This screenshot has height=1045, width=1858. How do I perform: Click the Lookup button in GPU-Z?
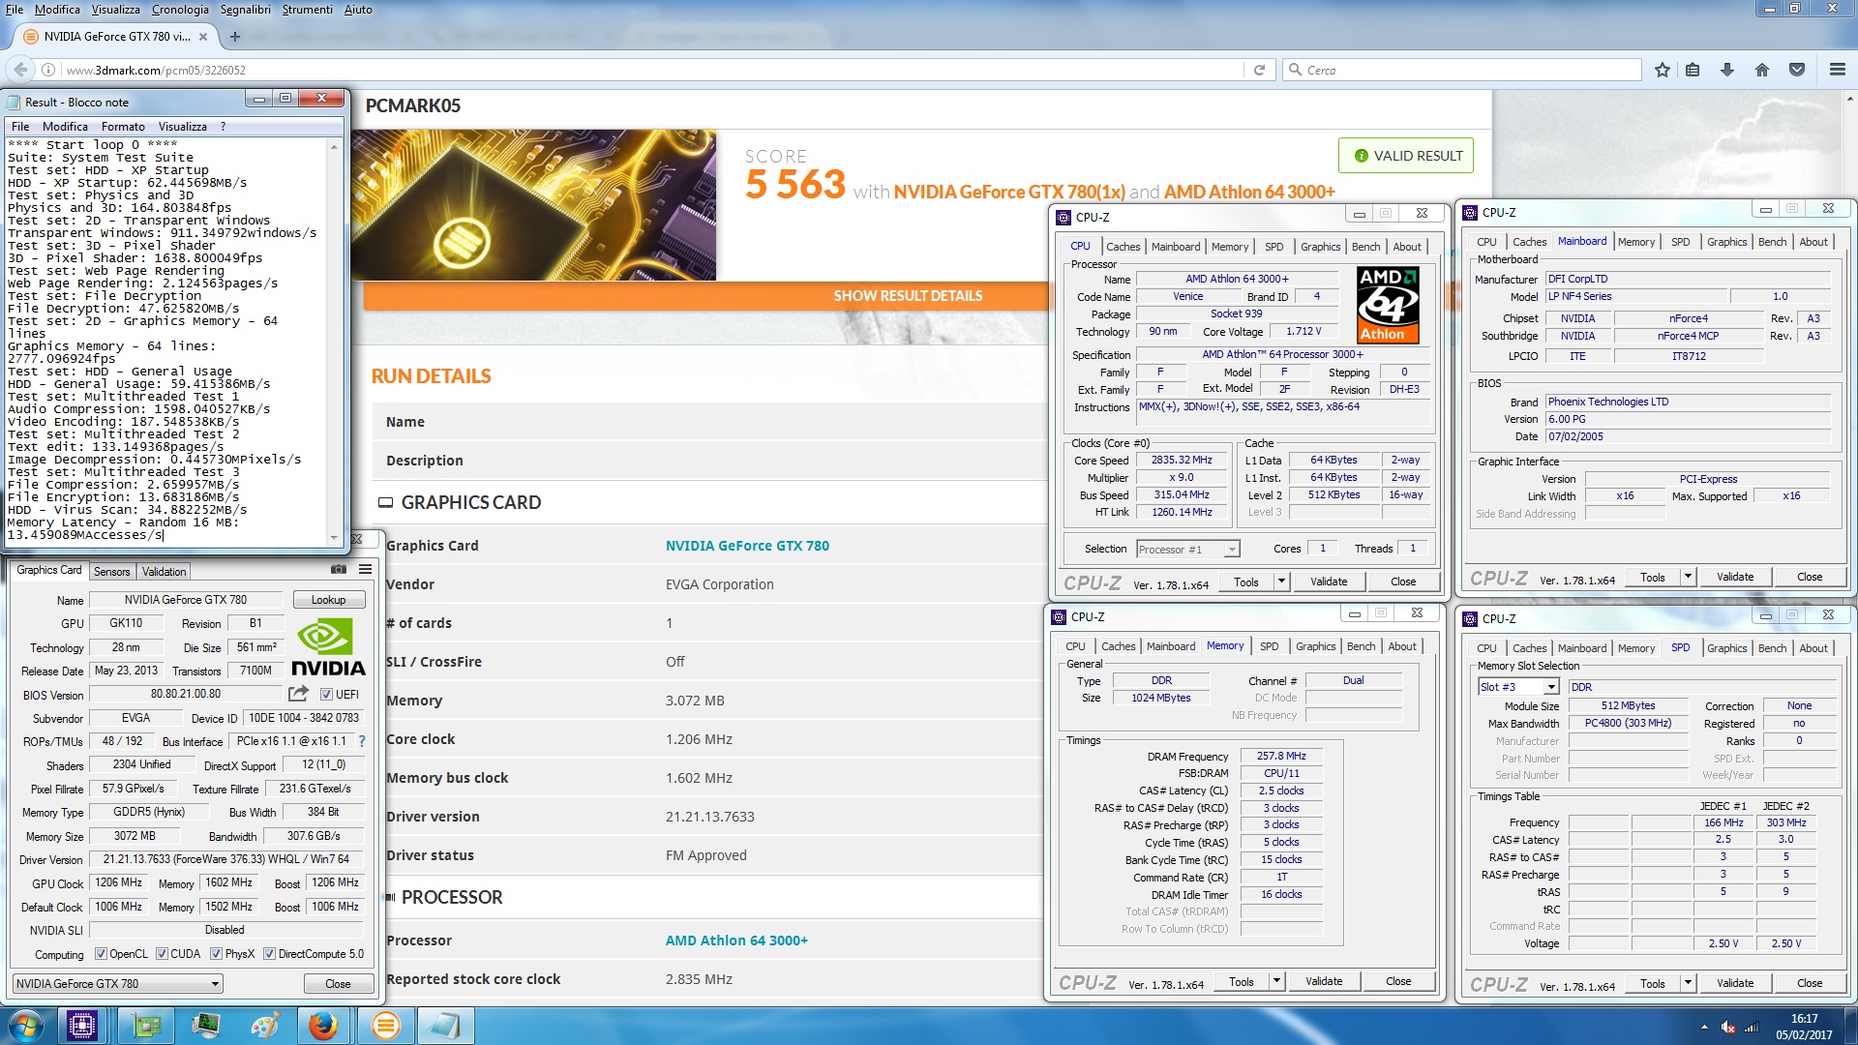point(329,600)
